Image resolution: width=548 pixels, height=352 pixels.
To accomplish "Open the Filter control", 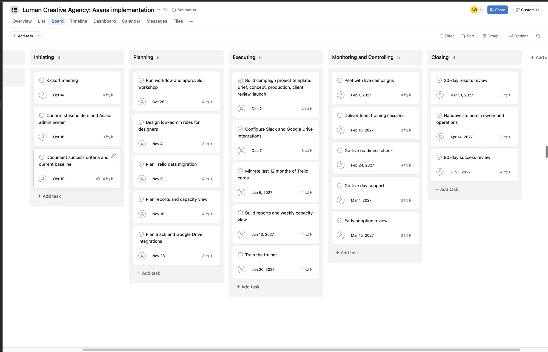I will (x=447, y=36).
